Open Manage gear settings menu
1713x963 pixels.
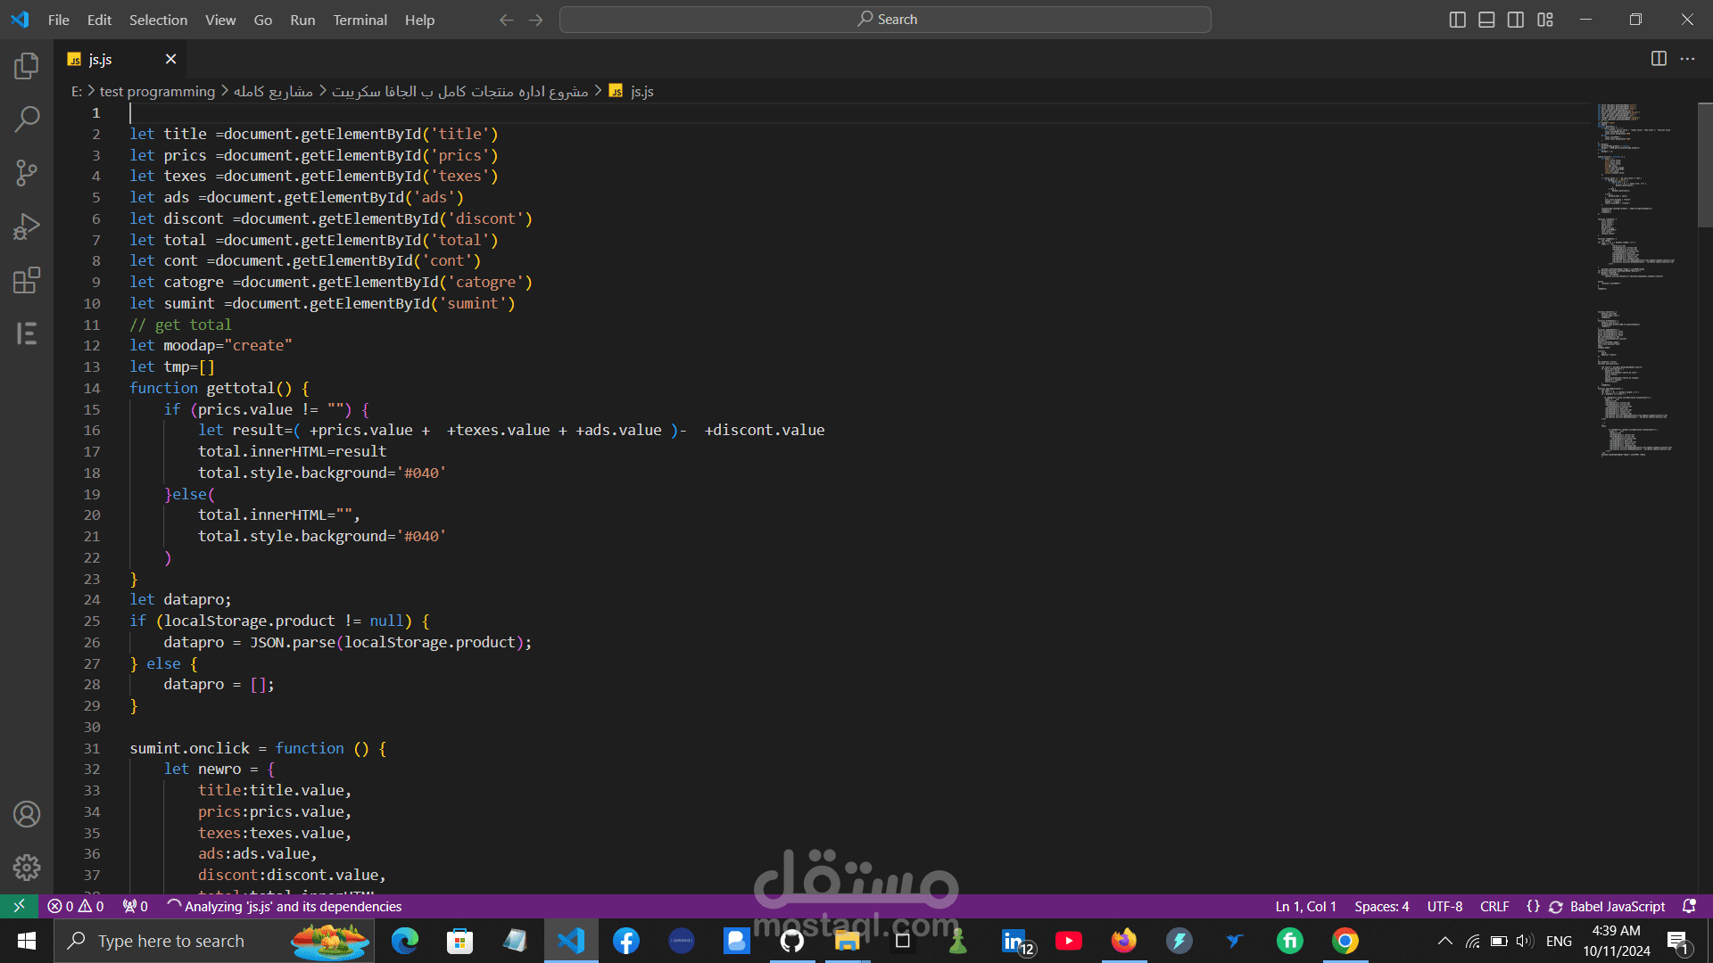point(27,867)
